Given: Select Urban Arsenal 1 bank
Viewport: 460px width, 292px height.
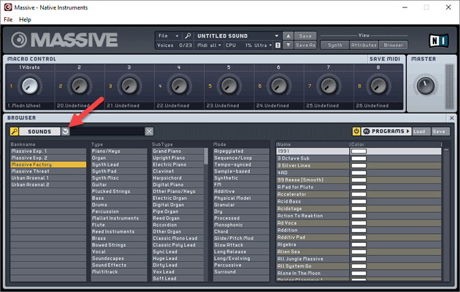Looking at the screenshot, I should tap(48, 178).
